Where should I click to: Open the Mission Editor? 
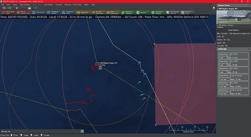point(187,12)
